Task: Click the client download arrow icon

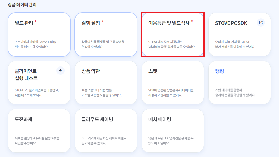Action: [61, 71]
